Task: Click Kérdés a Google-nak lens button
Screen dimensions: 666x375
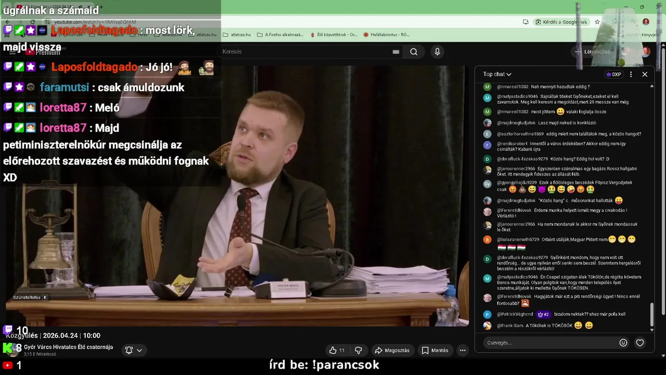Action: tap(561, 22)
